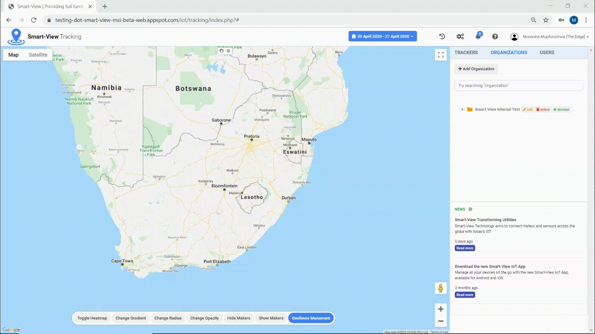Add division to Smart-View Internal Test

[x=561, y=110]
